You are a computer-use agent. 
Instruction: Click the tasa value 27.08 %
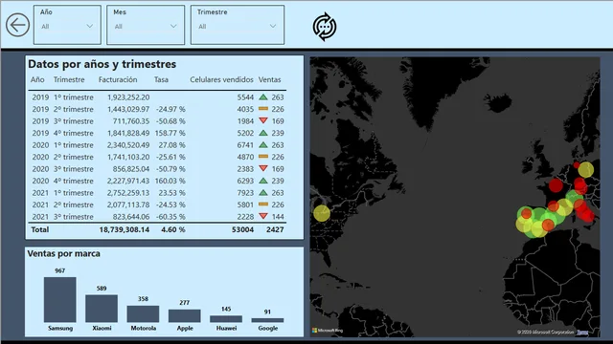coord(172,145)
